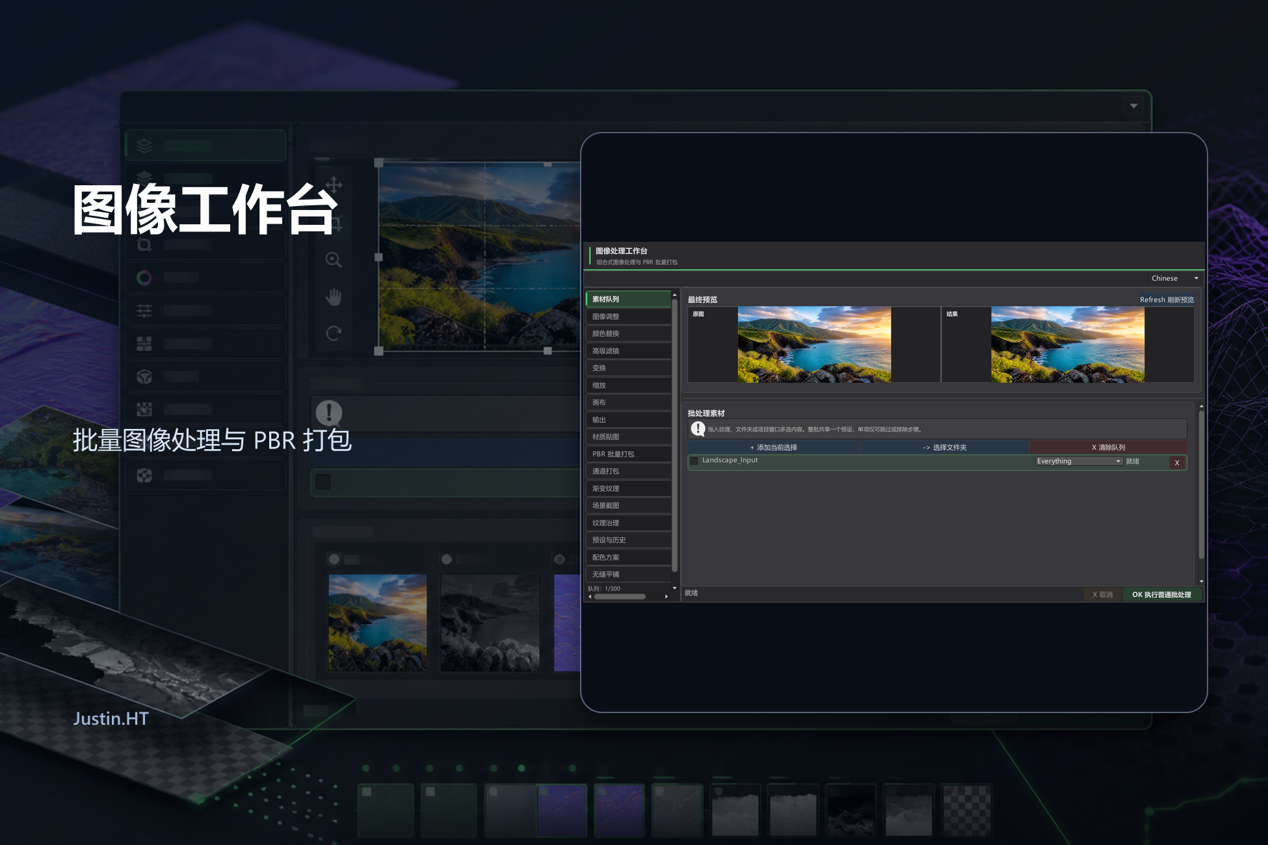1268x845 pixels.
Task: Switch to 通道打包 tab
Action: (628, 471)
